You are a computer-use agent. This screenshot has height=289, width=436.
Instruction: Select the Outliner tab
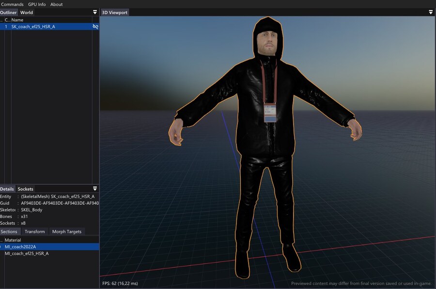9,13
